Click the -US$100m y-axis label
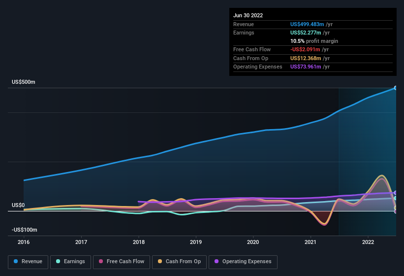 (25, 230)
